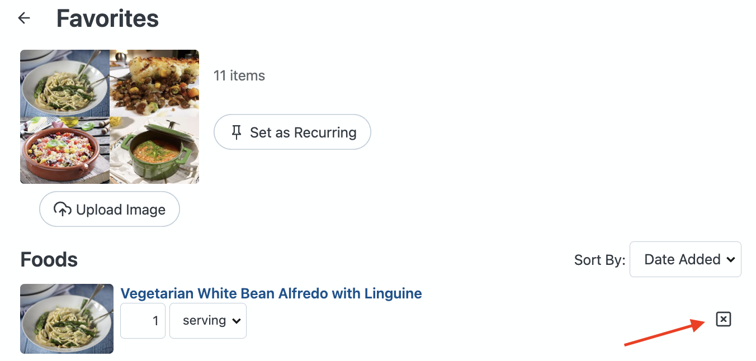Image resolution: width=756 pixels, height=361 pixels.
Task: Focus the serving quantity input field
Action: coord(143,321)
